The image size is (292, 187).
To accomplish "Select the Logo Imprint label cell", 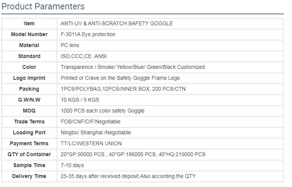I will (x=29, y=78).
